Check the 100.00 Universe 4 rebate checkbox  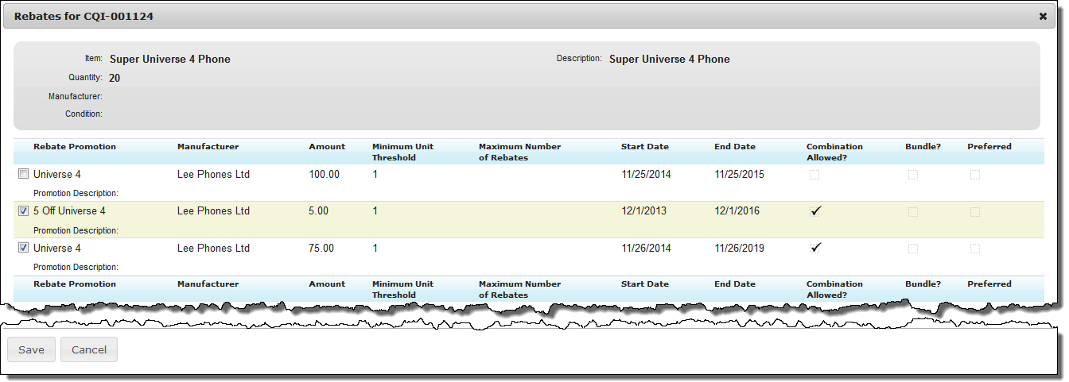click(x=24, y=175)
